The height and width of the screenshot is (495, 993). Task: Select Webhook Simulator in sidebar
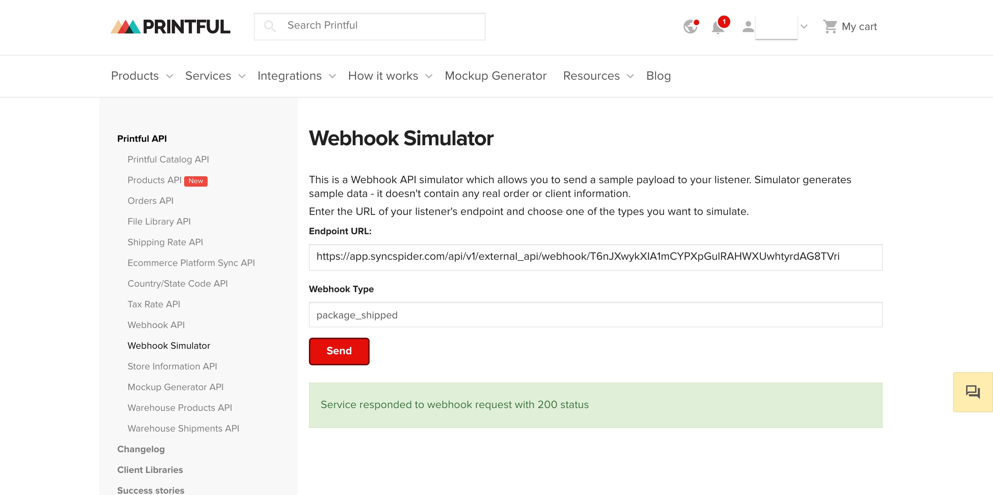coord(169,345)
